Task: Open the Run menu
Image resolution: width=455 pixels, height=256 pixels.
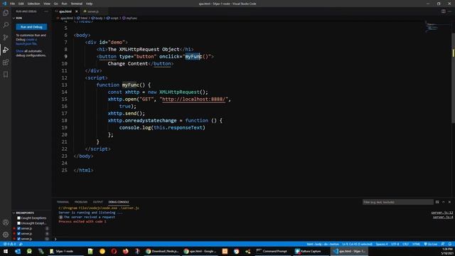Action: (x=64, y=4)
